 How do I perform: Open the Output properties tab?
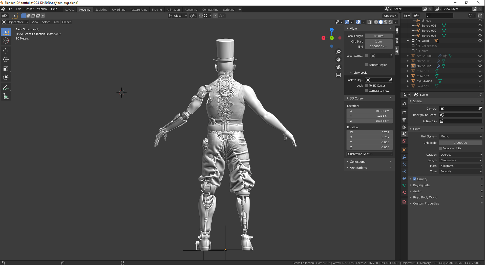404,119
